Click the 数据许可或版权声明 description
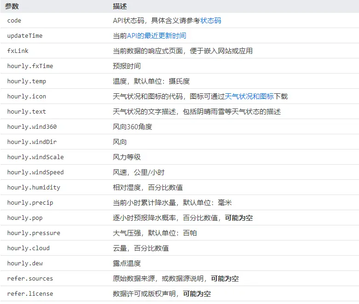359x304 pixels. click(162, 294)
